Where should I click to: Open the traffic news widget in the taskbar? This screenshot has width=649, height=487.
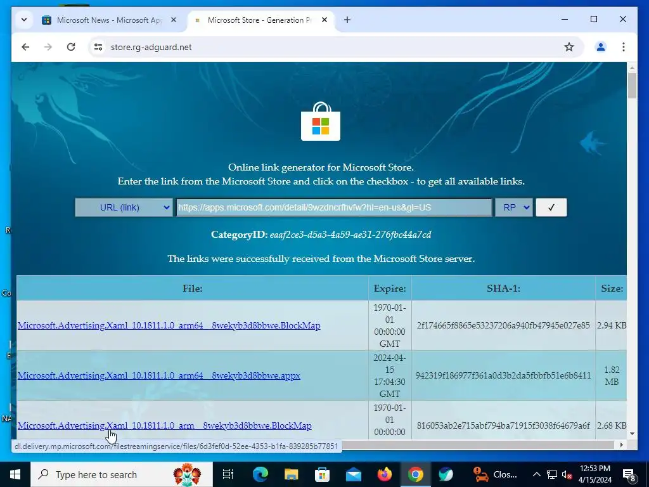pyautogui.click(x=495, y=474)
